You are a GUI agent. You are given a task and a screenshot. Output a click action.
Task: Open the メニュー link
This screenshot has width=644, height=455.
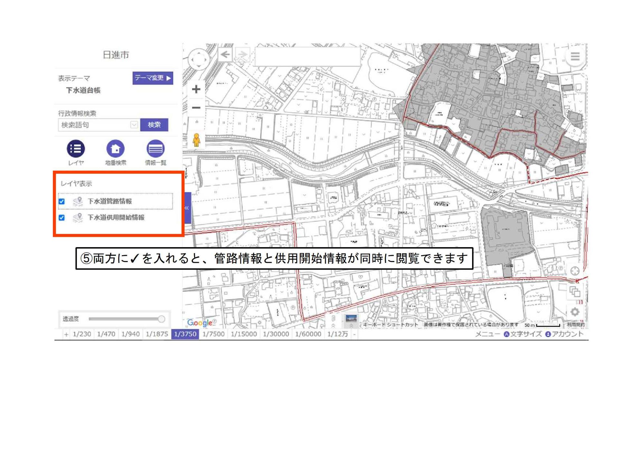pos(488,334)
